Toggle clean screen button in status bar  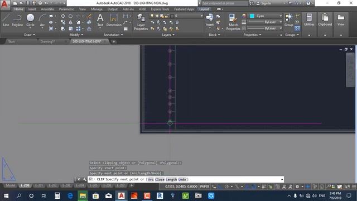tap(348, 186)
